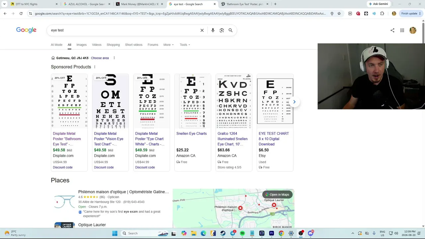This screenshot has height=239, width=425.
Task: Click the blue sound-wave extension icon
Action: coord(374,14)
